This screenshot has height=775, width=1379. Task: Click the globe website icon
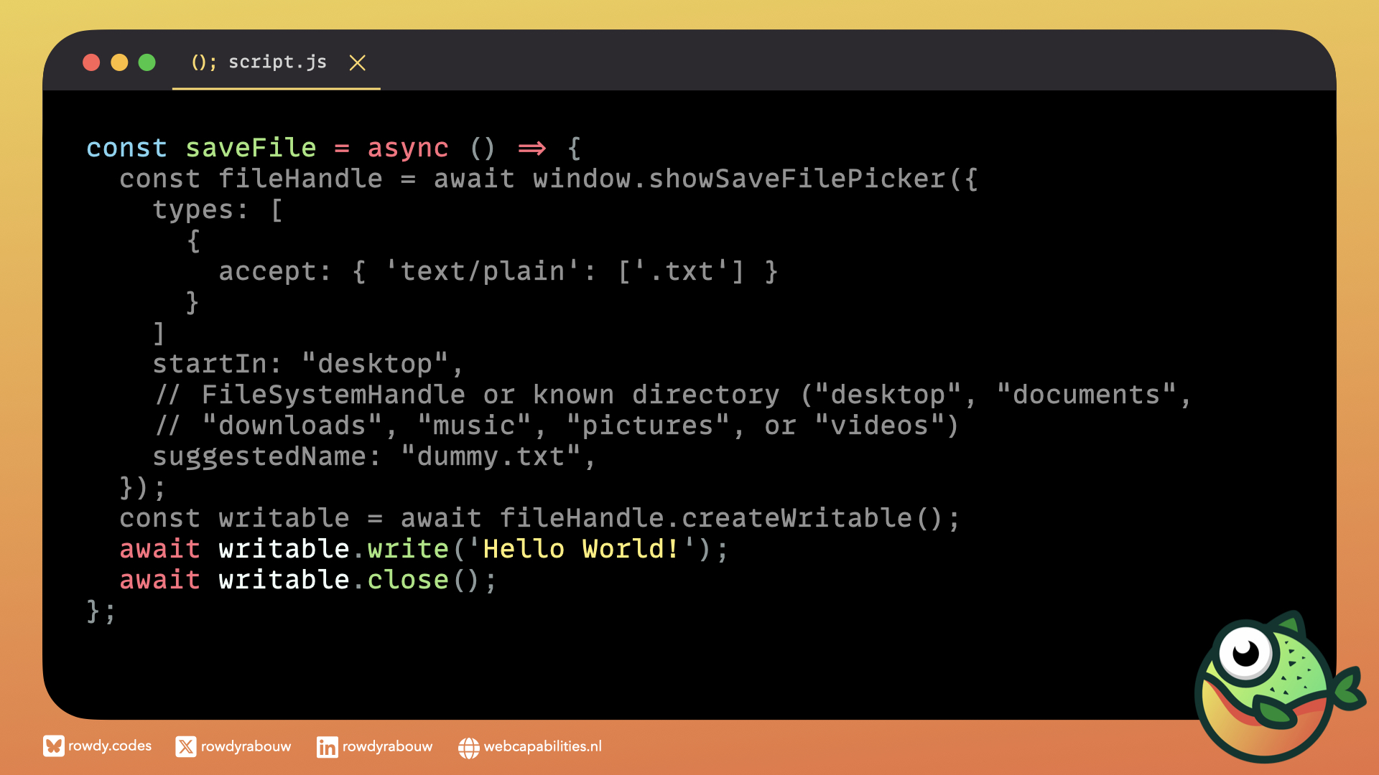[x=468, y=748]
